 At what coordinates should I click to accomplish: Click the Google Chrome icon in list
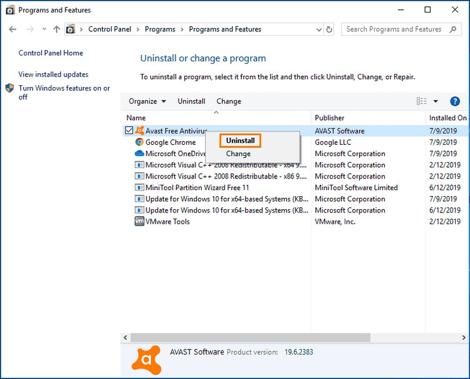[x=139, y=142]
